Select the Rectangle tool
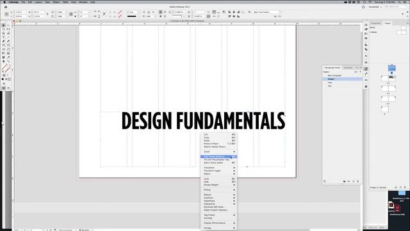The image size is (410, 231). tap(8, 45)
